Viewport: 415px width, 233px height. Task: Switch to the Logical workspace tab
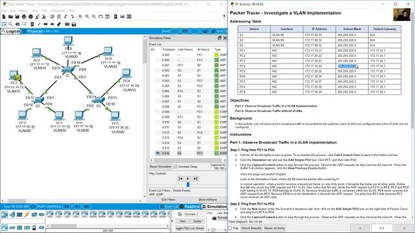click(10, 31)
